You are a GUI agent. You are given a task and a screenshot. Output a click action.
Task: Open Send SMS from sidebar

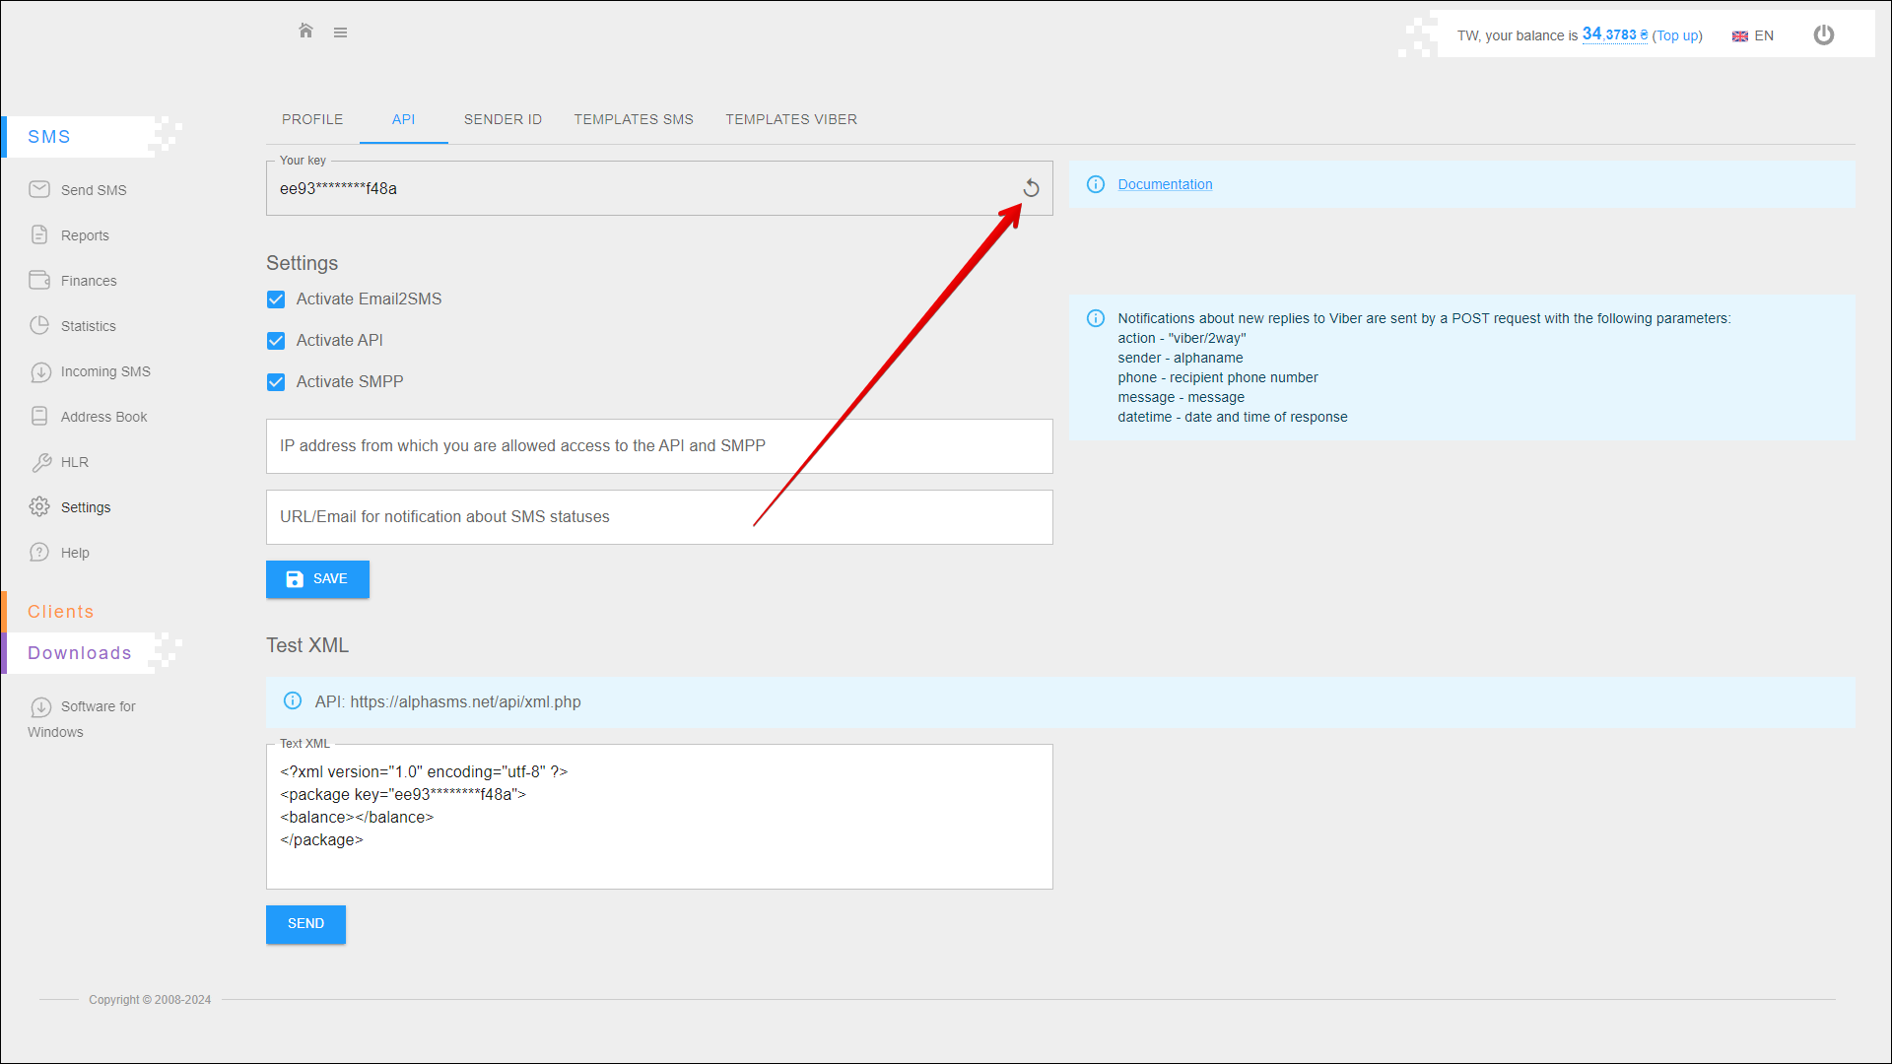click(93, 190)
